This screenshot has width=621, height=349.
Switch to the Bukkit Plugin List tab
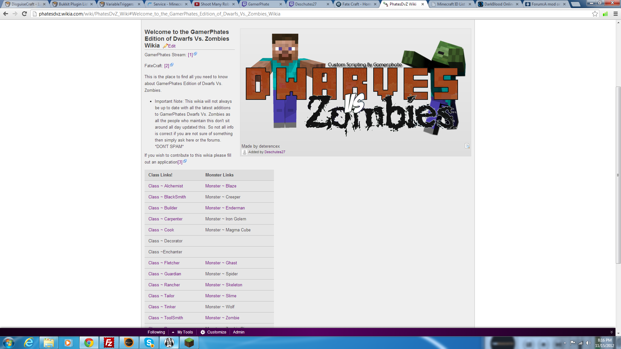point(73,4)
